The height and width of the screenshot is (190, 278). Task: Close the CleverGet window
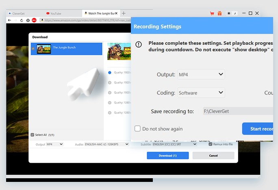(x=257, y=13)
